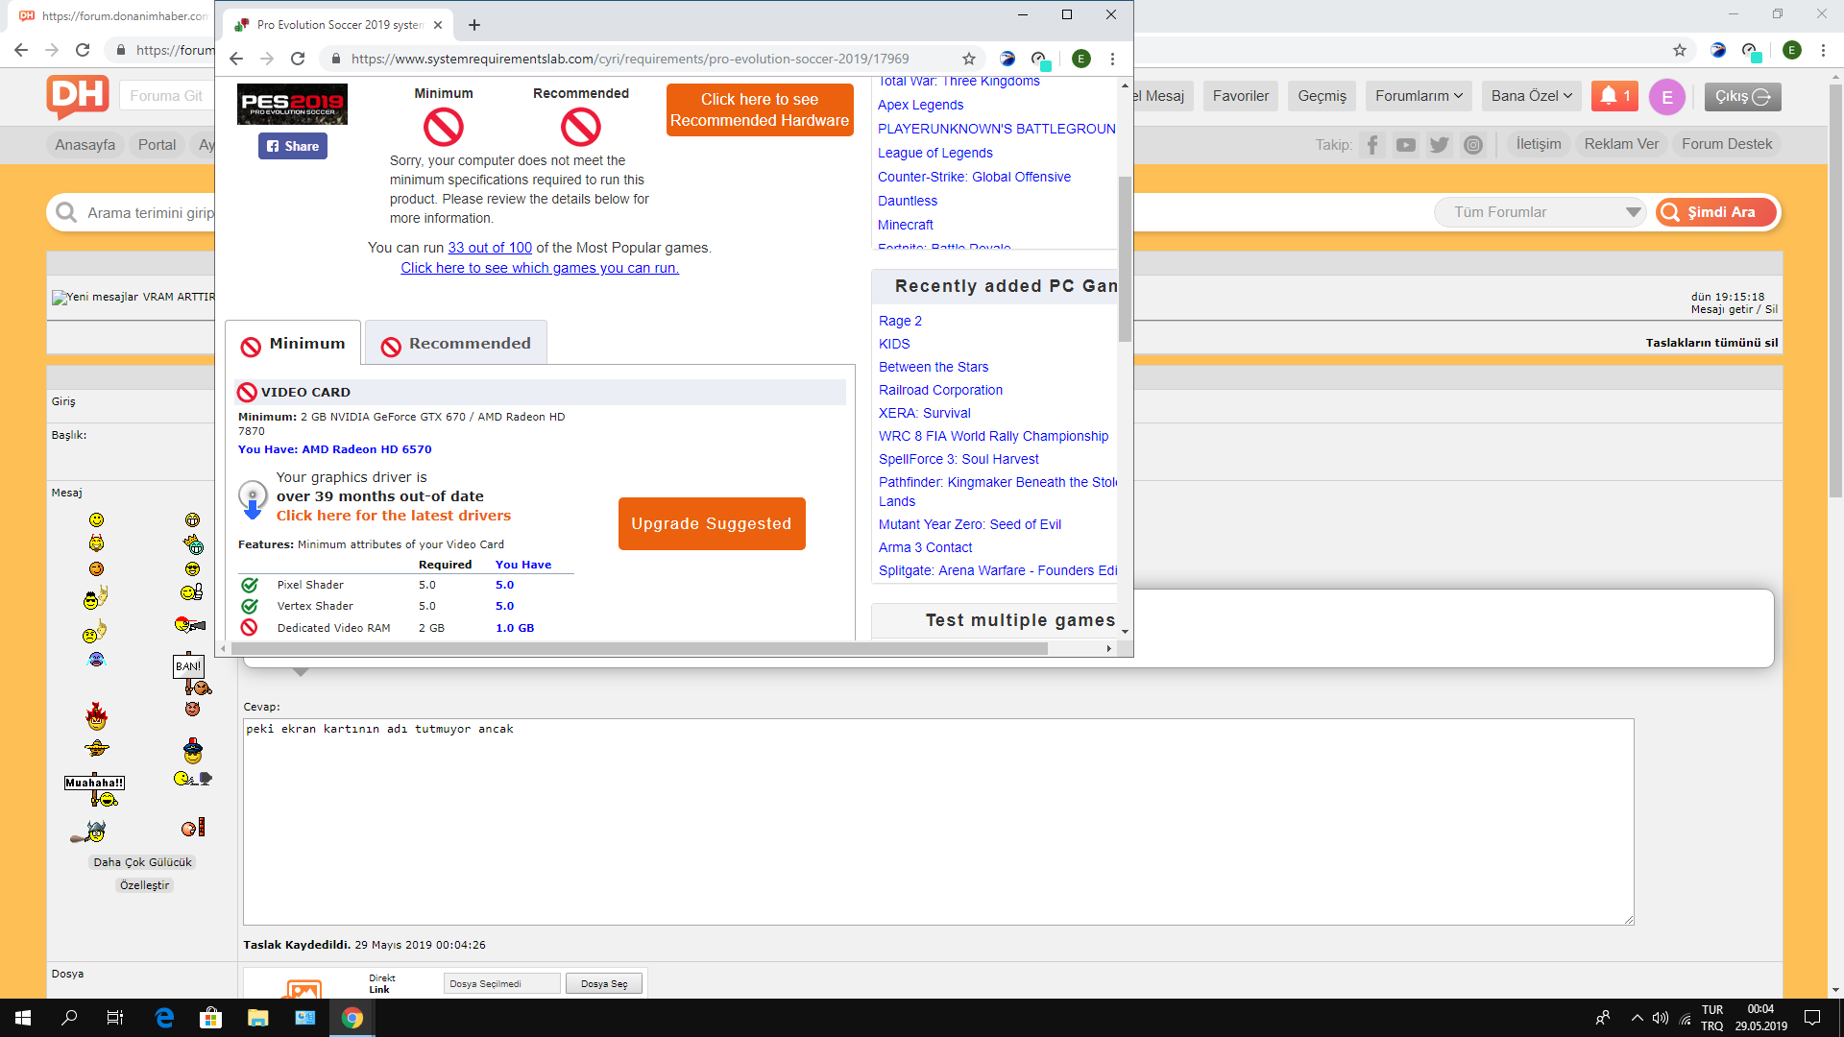Screen dimensions: 1844x1037
Task: Switch to the Recommended requirements tab
Action: click(456, 344)
